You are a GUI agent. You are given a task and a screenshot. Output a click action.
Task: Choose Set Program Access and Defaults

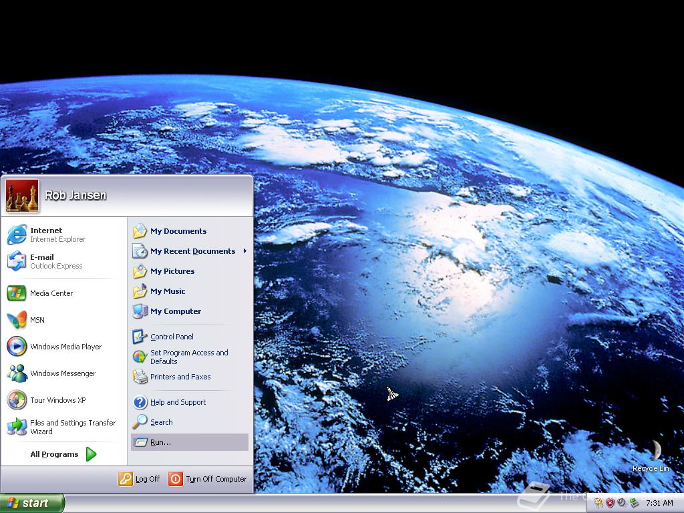click(x=190, y=357)
